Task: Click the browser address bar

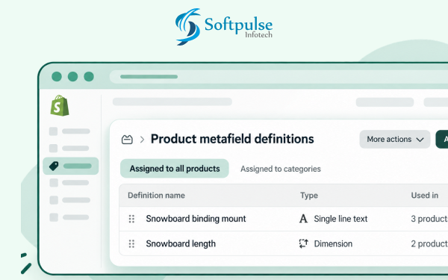Action: coord(279,77)
